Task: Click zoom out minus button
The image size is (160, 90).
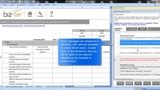Action: 148,89
